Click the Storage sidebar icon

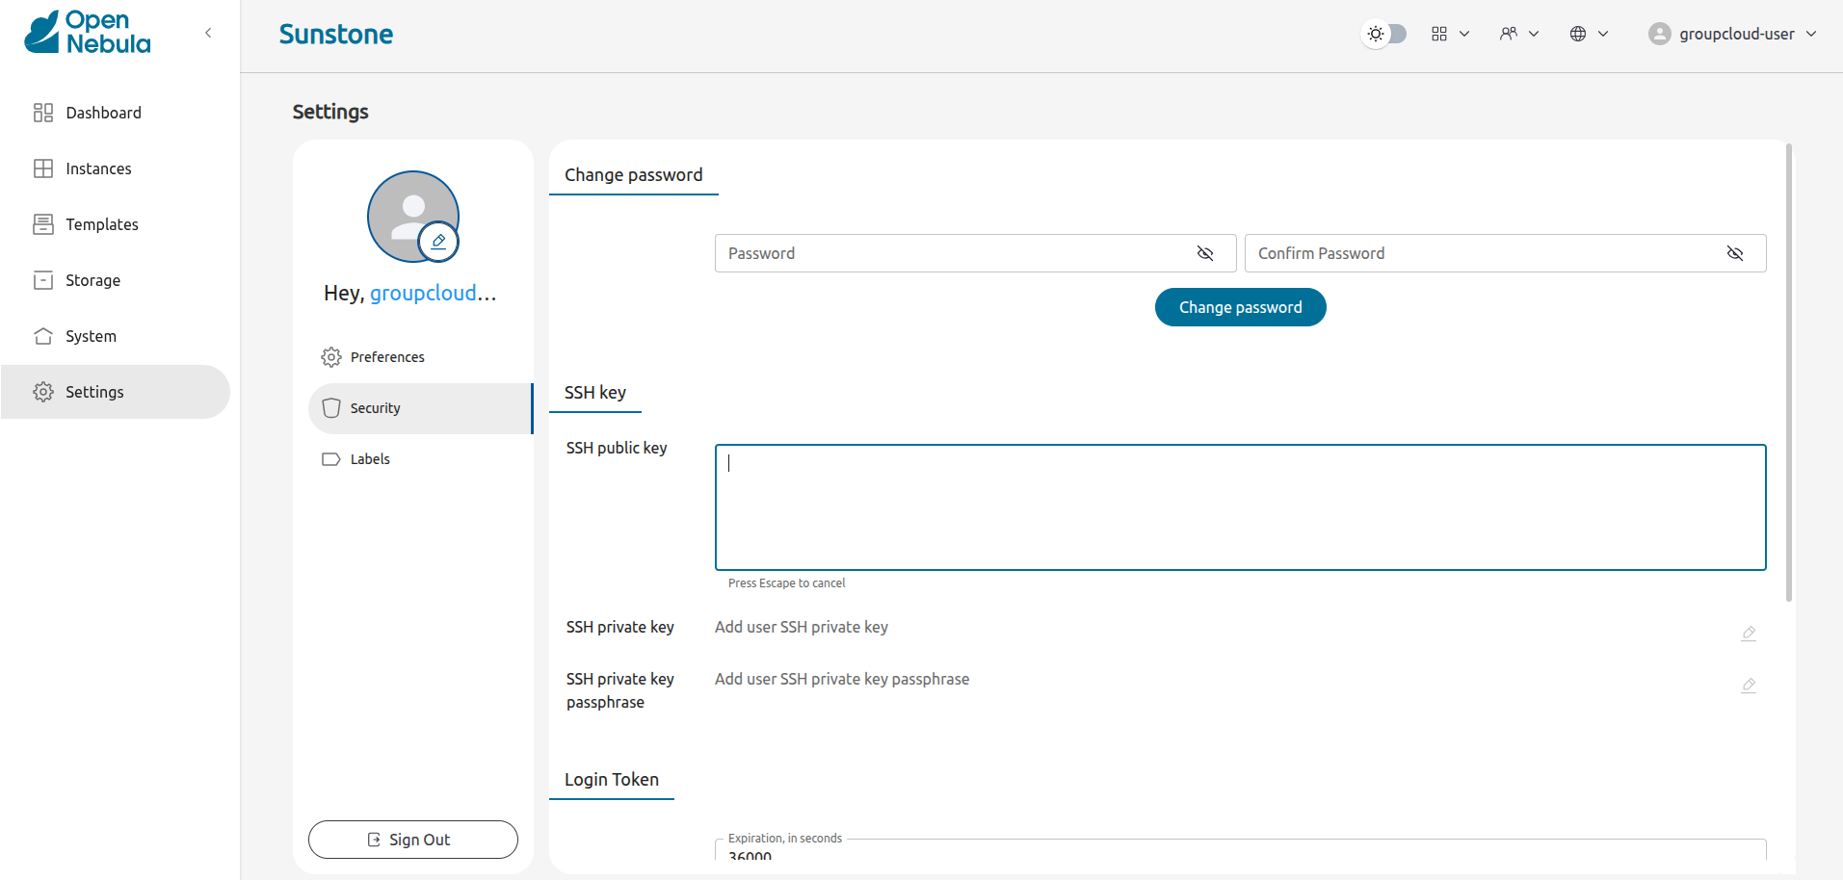(43, 280)
